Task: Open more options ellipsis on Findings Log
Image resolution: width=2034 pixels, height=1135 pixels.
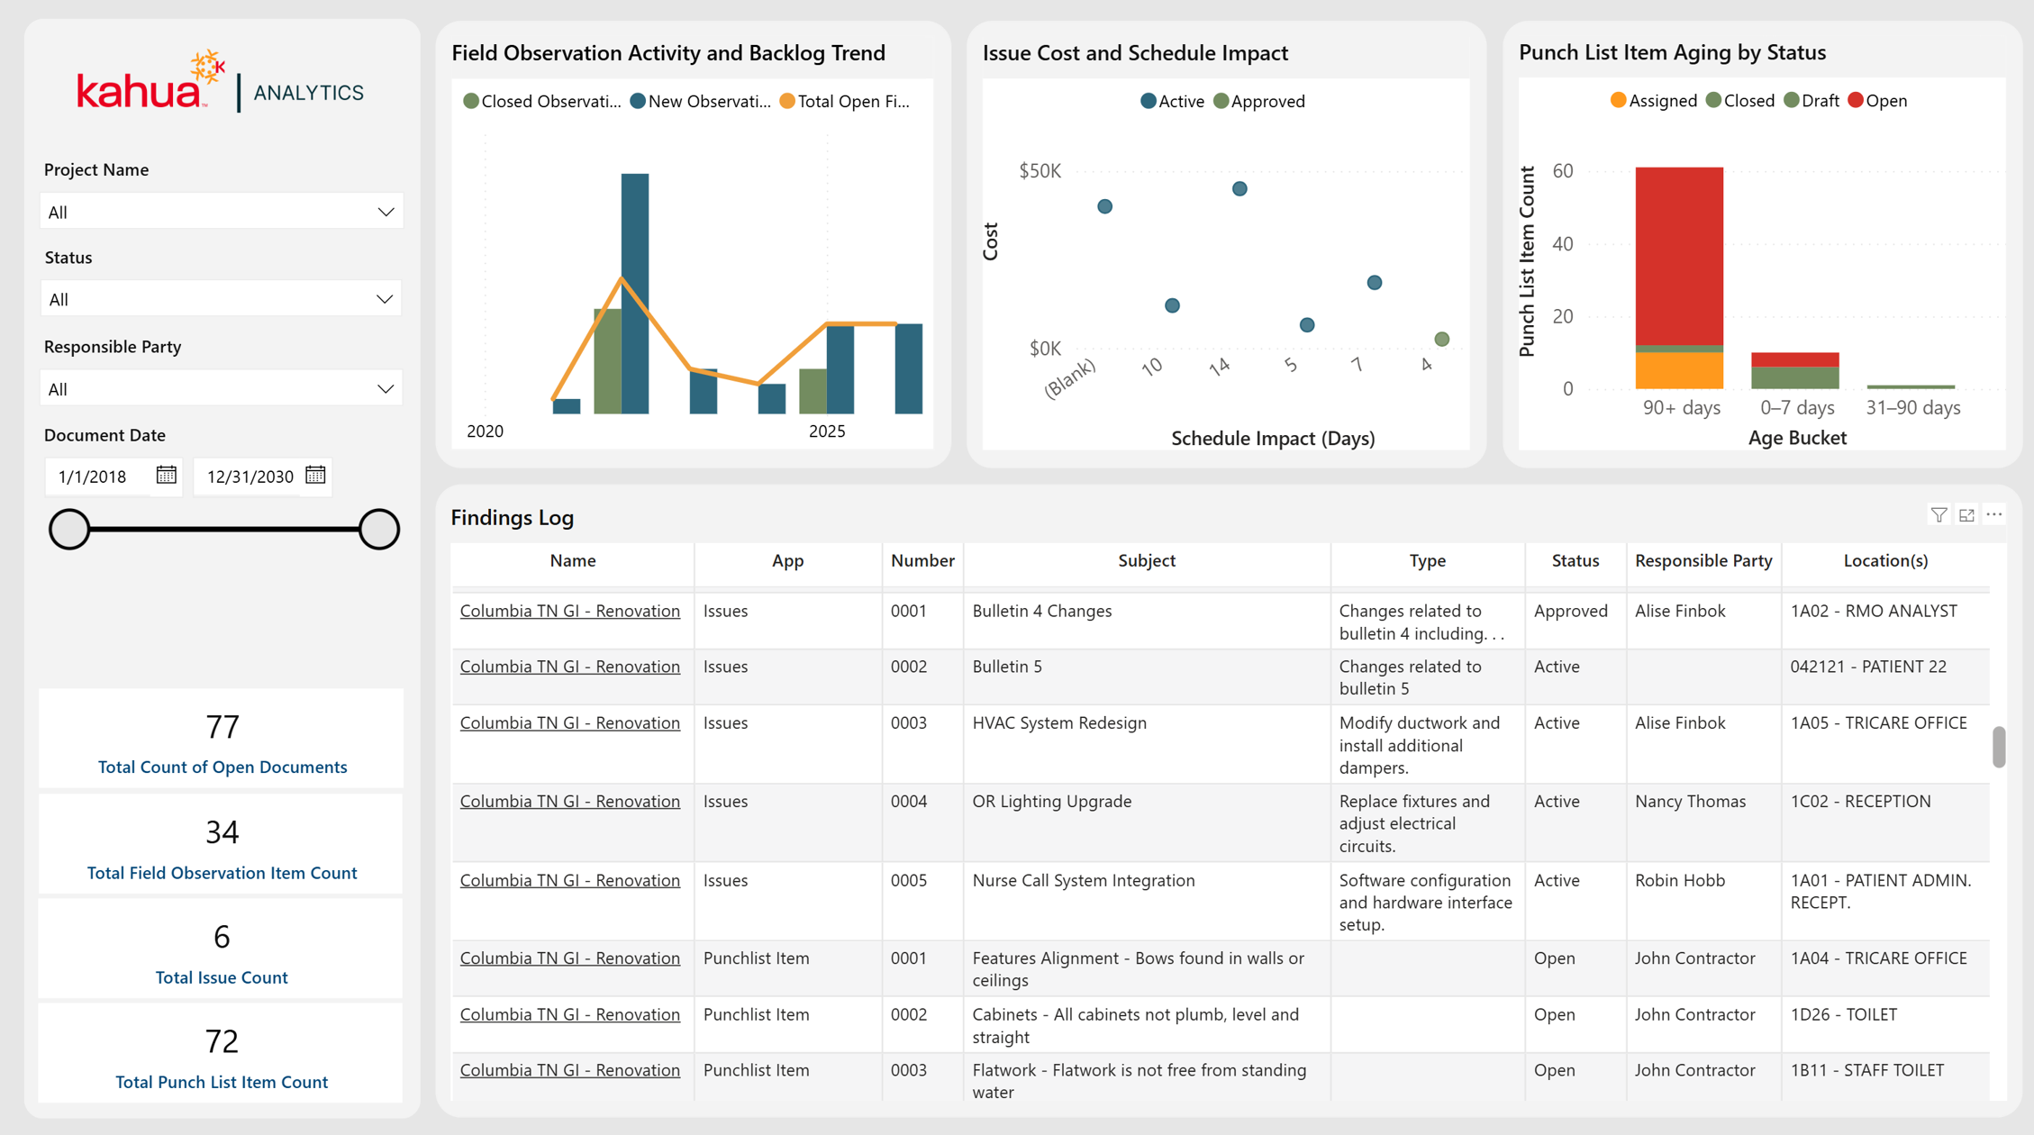Action: (1994, 514)
